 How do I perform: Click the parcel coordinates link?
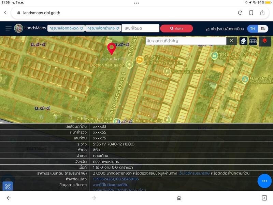click(116, 179)
